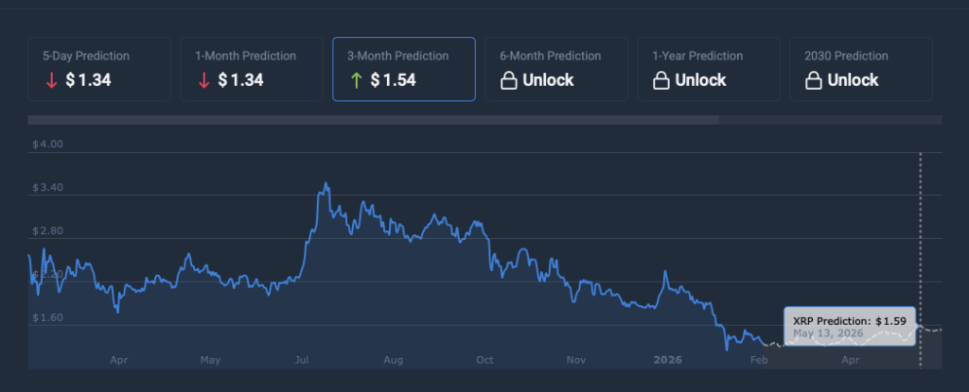Image resolution: width=969 pixels, height=392 pixels.
Task: Click the chart range scrollbar above the graph
Action: click(x=373, y=120)
